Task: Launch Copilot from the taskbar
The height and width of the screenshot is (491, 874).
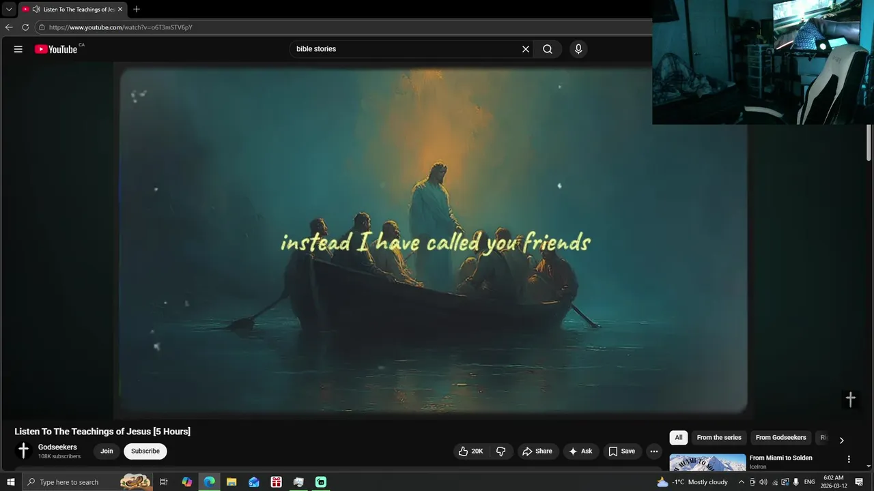Action: [187, 482]
